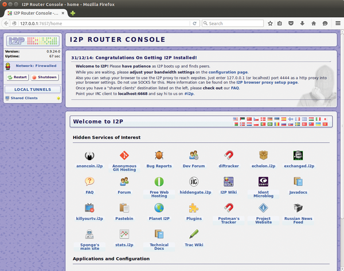Image resolution: width=344 pixels, height=271 pixels.
Task: Open the stats.i2p chart icon
Action: click(x=124, y=234)
